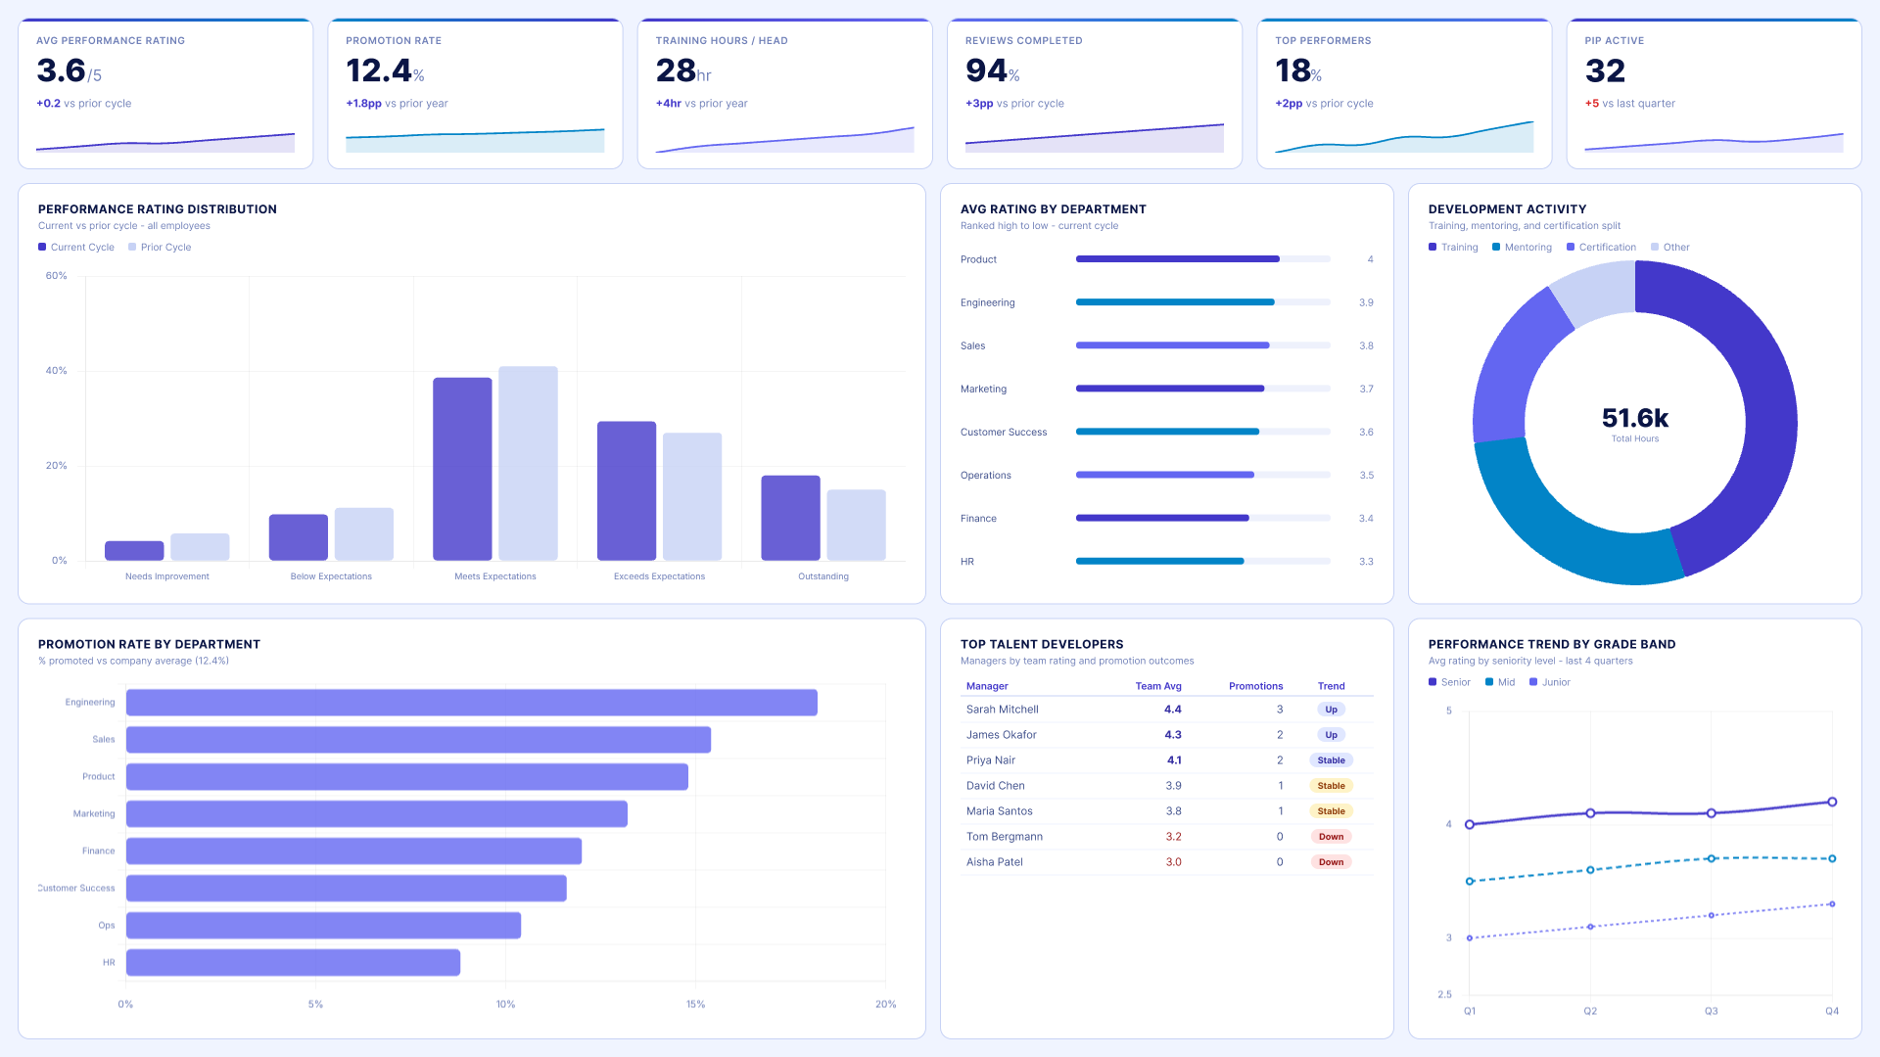Image resolution: width=1880 pixels, height=1057 pixels.
Task: Click the Ops promotion rate bar
Action: 323,926
